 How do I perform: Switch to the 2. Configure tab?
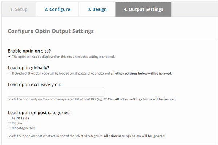pos(57,9)
